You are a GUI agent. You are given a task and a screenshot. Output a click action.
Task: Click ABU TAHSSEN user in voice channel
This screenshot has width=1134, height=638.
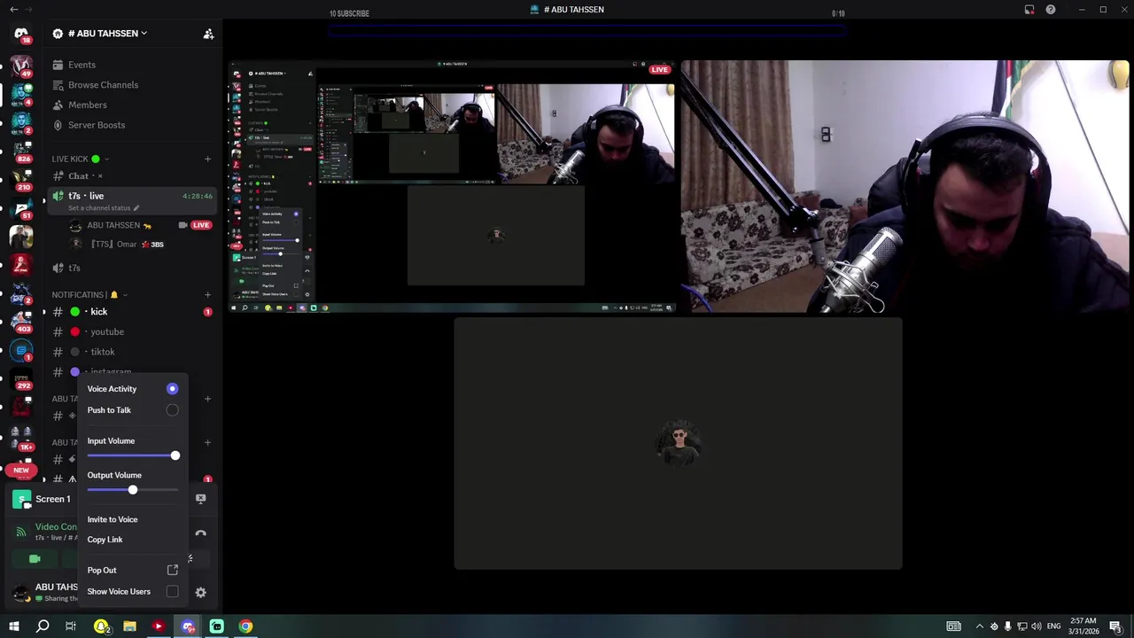tap(113, 225)
